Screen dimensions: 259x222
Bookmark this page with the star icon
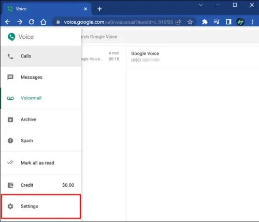tap(190, 22)
